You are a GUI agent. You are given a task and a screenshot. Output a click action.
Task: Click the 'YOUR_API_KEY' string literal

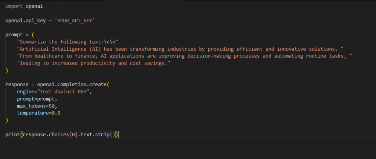click(75, 21)
